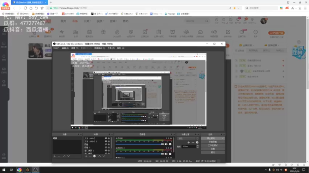Mute first mixer channel speaker icon
Image resolution: width=309 pixels, height=173 pixels.
(x=166, y=144)
